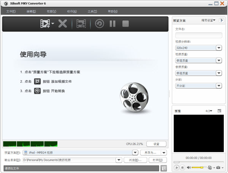This screenshot has width=228, height=173.
Task: Click the '使用向导' heading text
Action: [33, 54]
